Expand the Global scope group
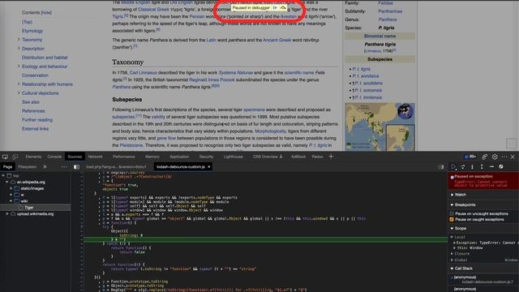The height and width of the screenshot is (292, 519). (452, 260)
